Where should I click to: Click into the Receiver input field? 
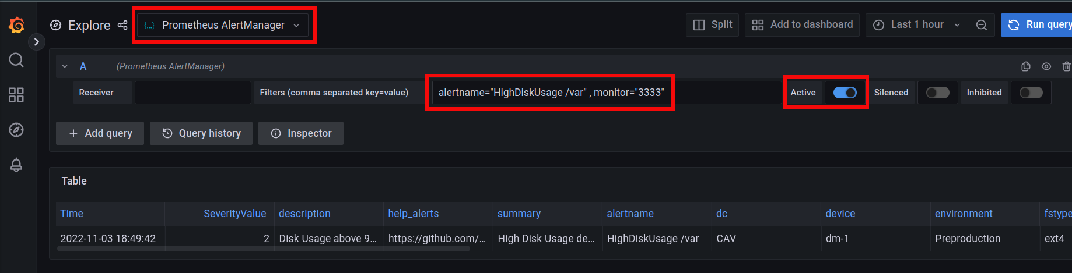click(x=193, y=93)
